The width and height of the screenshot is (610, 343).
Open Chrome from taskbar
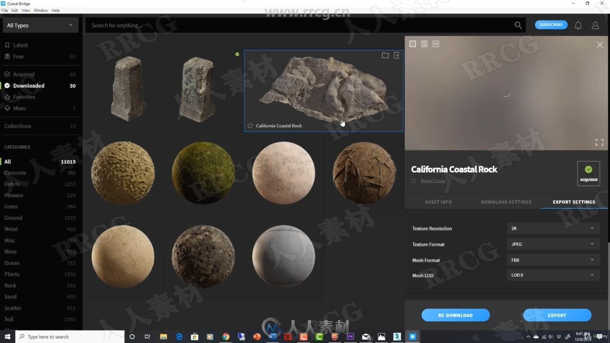pyautogui.click(x=226, y=337)
